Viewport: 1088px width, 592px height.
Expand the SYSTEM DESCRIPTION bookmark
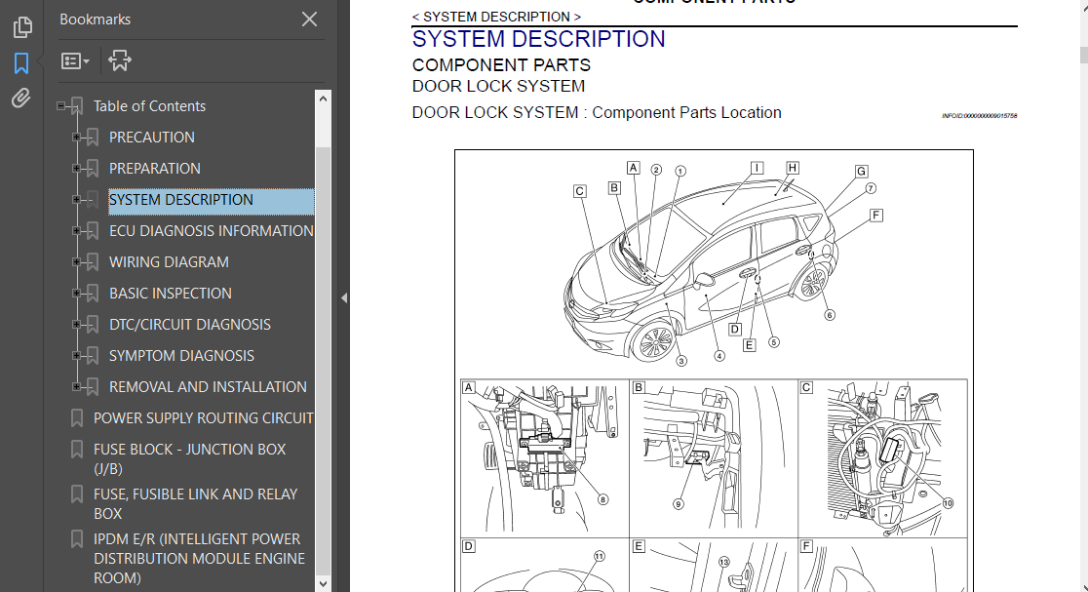pos(76,200)
